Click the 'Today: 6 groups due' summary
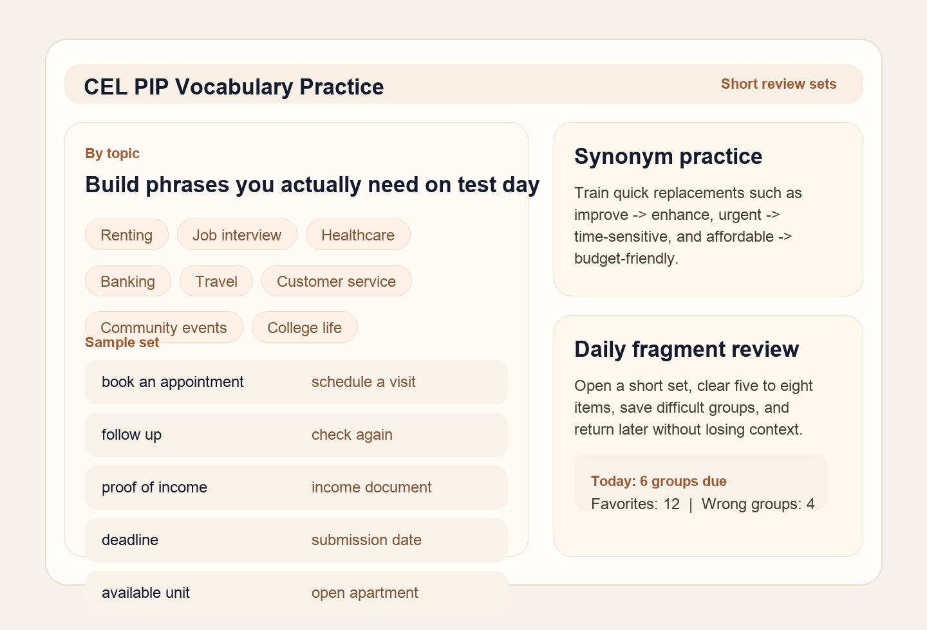Viewport: 927px width, 630px height. coord(659,481)
